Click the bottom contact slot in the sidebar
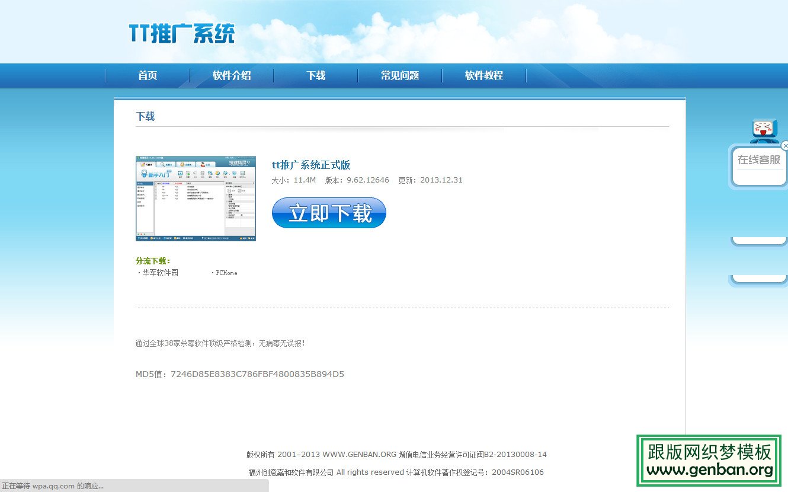The image size is (788, 492). (x=759, y=279)
